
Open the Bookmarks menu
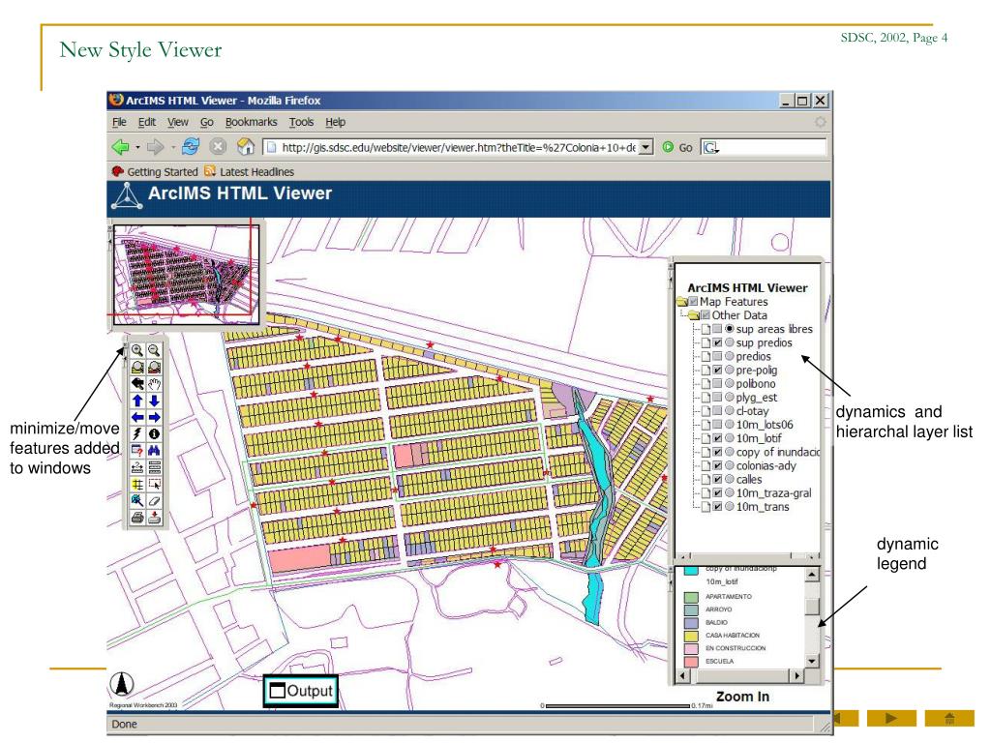(x=251, y=122)
